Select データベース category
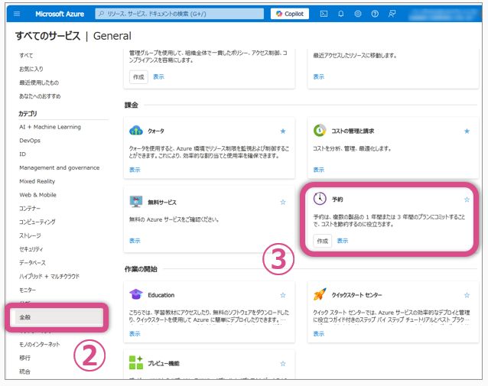 pos(32,263)
